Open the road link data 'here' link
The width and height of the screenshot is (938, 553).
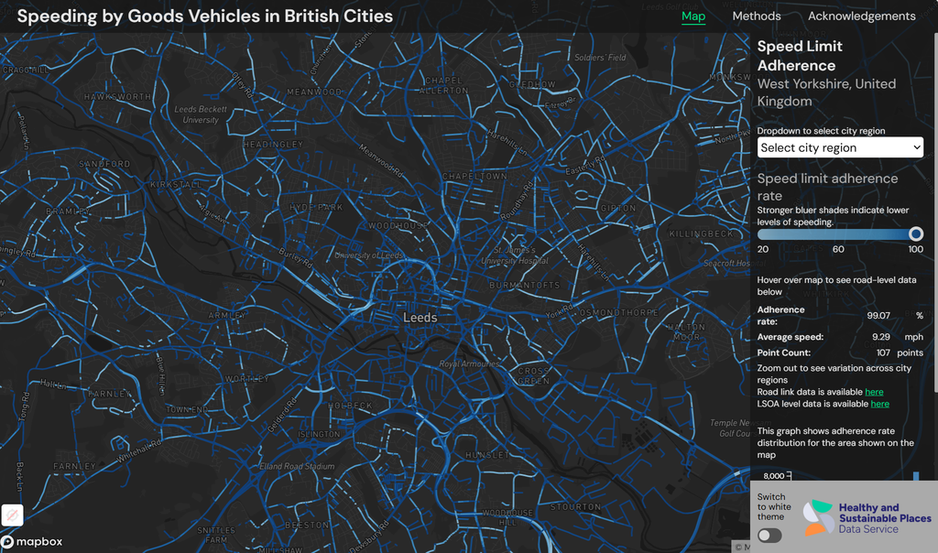pyautogui.click(x=874, y=392)
